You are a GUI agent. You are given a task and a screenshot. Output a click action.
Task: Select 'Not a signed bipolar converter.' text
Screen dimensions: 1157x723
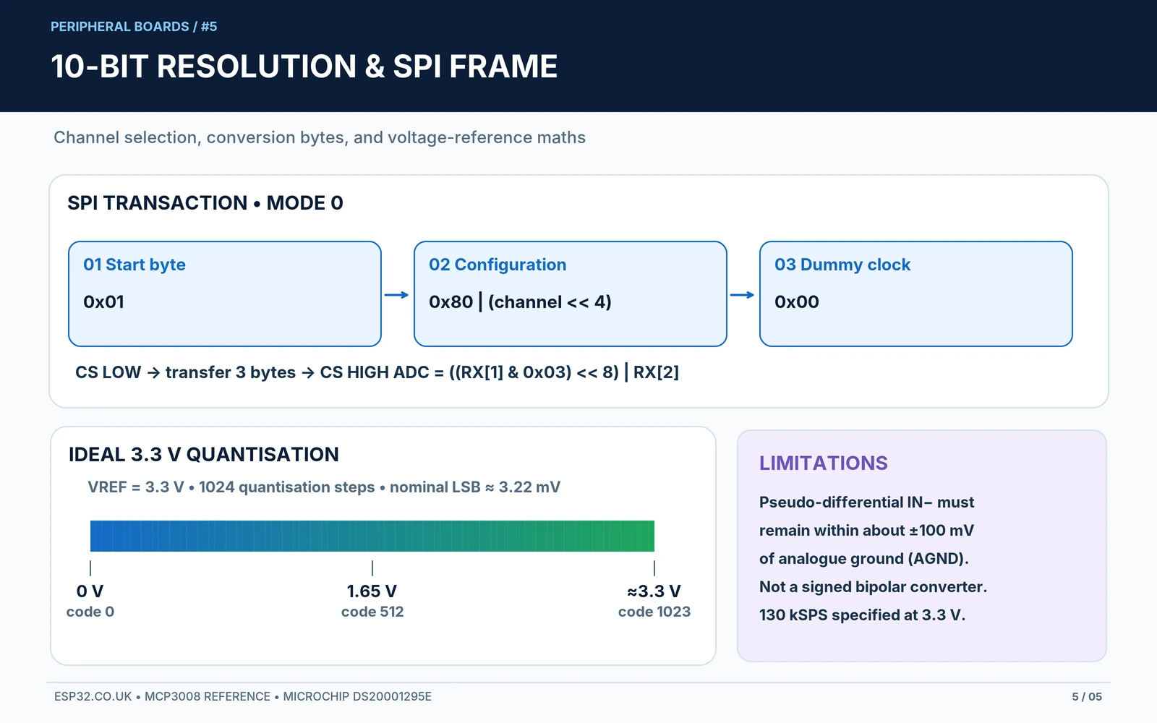[x=874, y=587]
